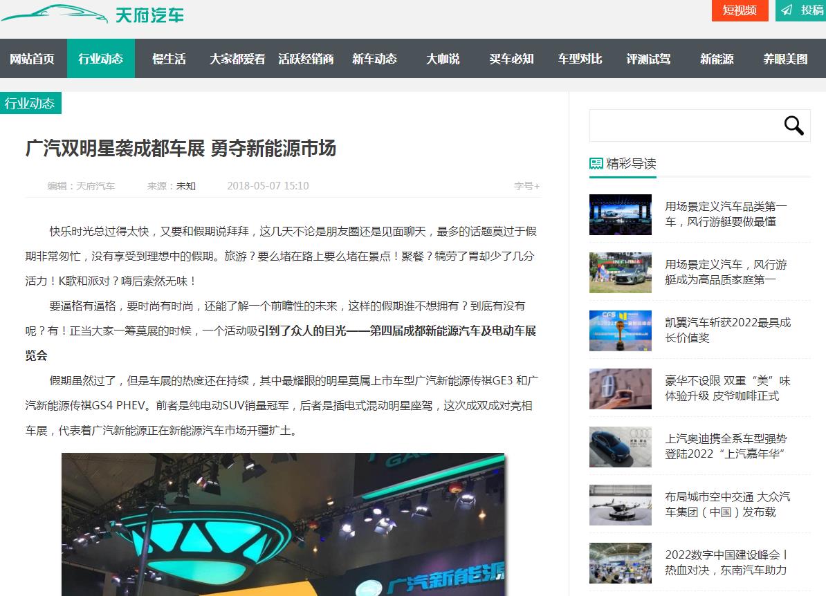Click bold text 第四届成都新能源汽车及电动车展
Image resolution: width=826 pixels, height=596 pixels.
point(453,330)
